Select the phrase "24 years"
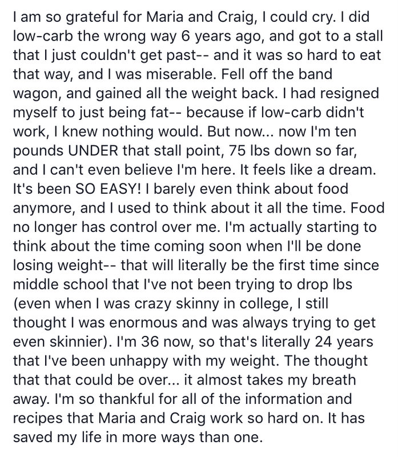The height and width of the screenshot is (457, 398). tap(344, 343)
